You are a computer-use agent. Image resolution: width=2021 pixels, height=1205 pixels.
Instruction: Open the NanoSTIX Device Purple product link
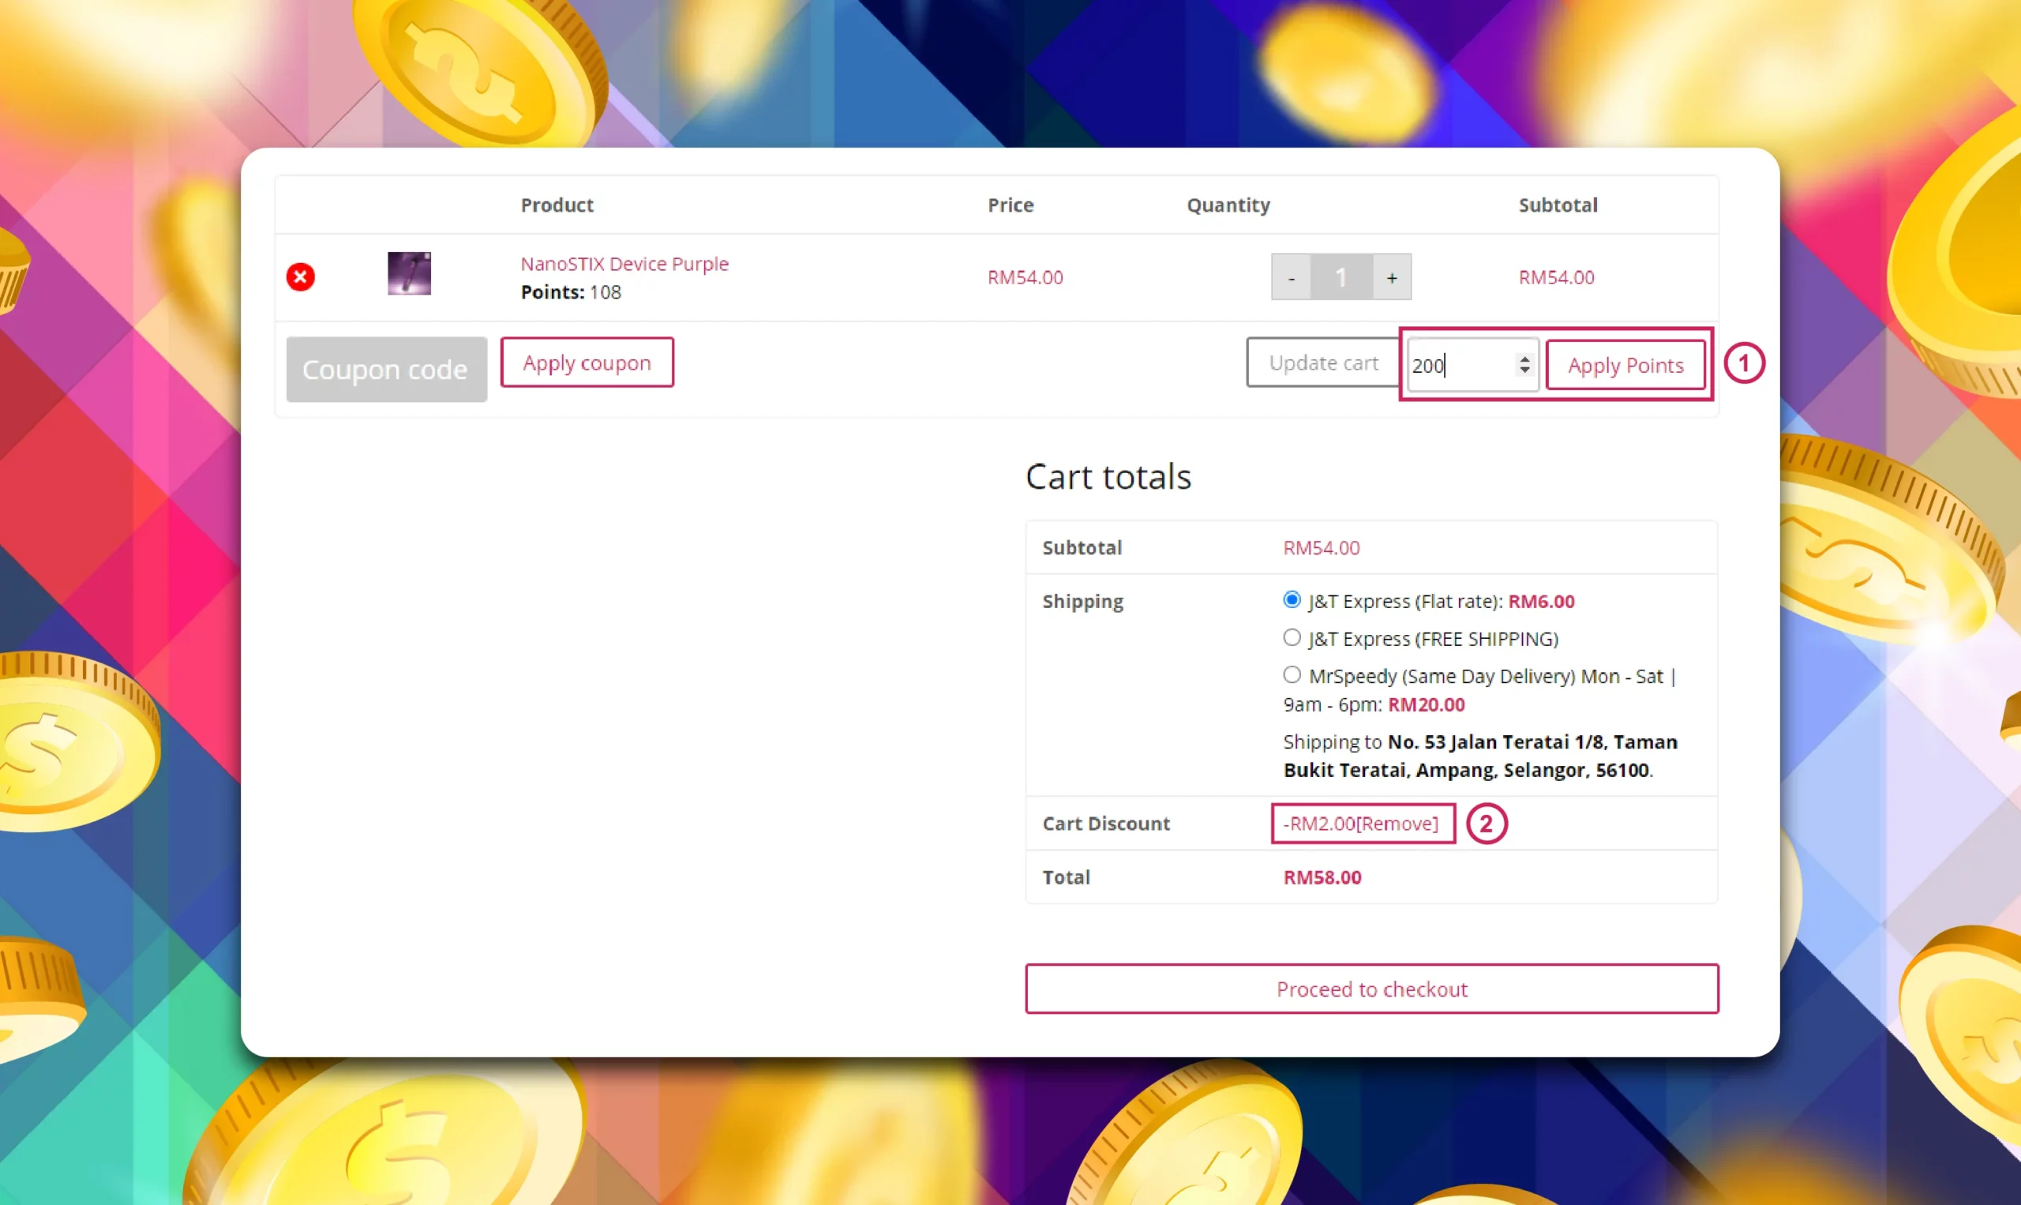coord(624,264)
